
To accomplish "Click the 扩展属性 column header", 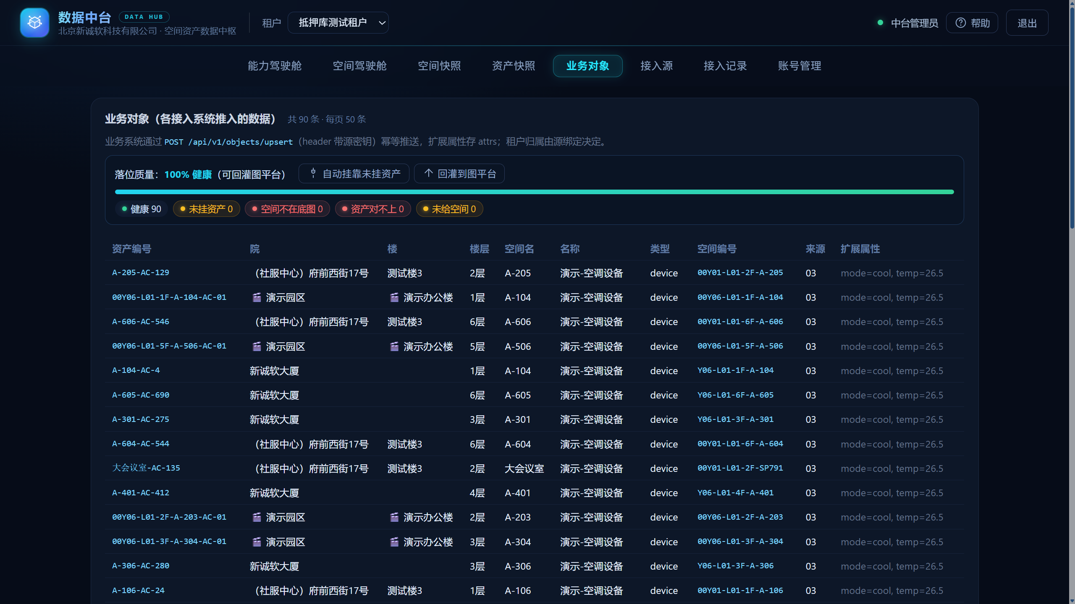I will coord(860,249).
